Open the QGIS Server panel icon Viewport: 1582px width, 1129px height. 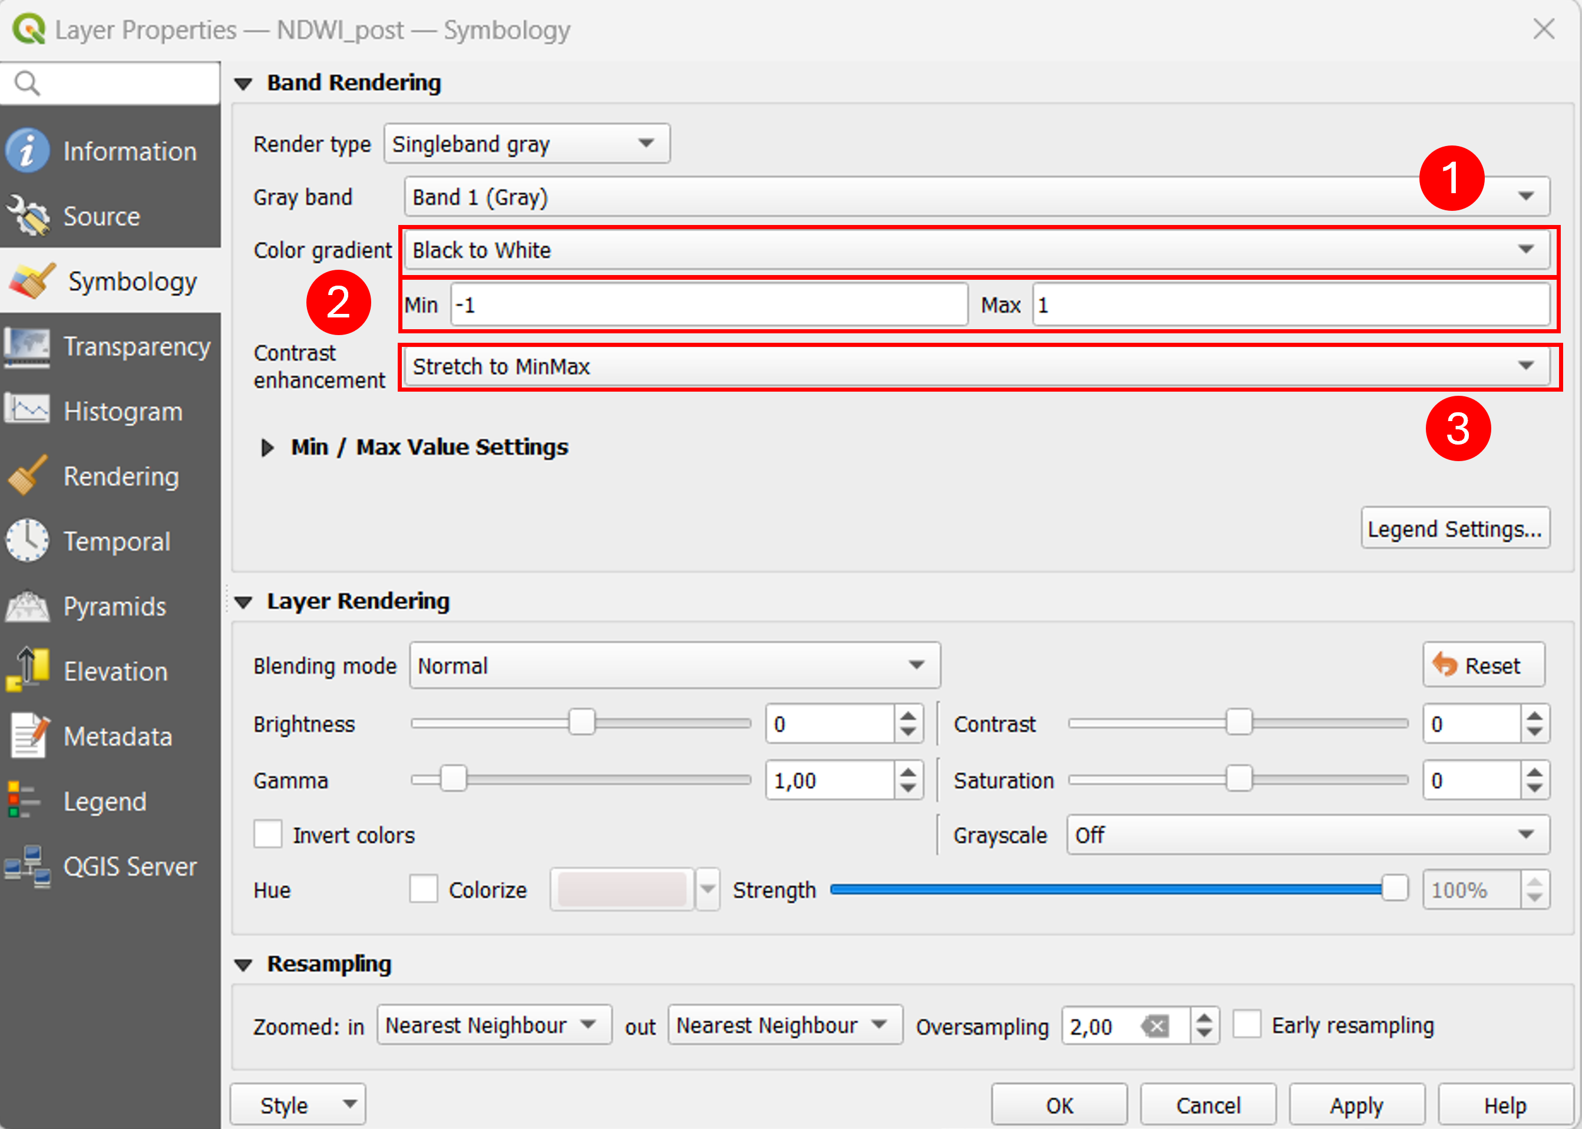tap(28, 866)
